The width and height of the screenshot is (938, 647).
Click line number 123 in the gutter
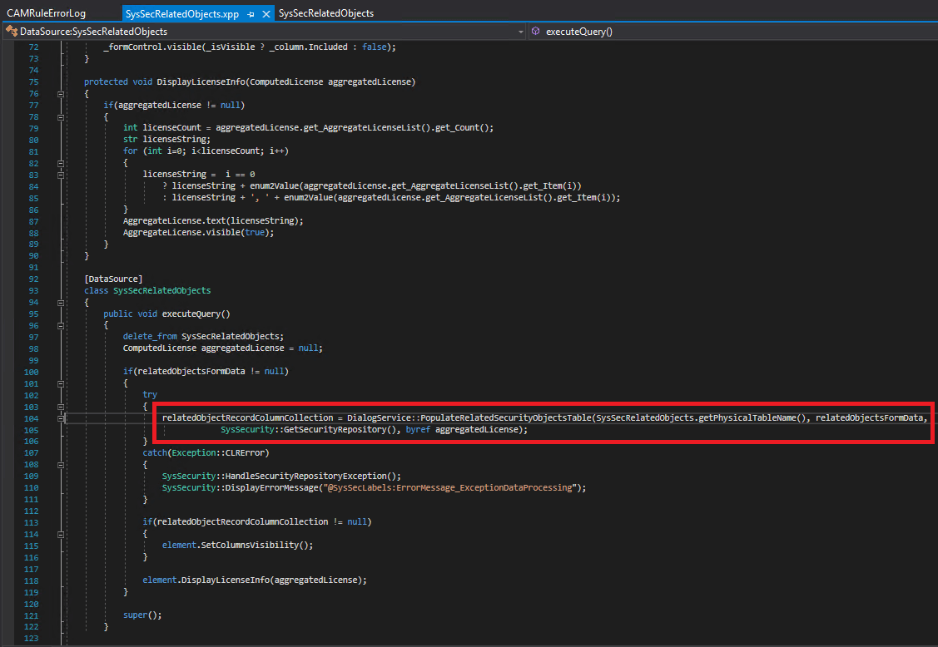(x=31, y=639)
